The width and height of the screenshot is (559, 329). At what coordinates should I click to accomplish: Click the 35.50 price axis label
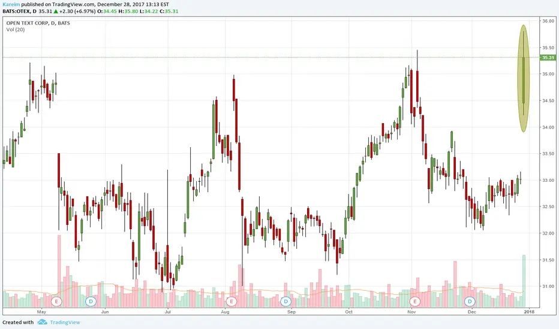[548, 48]
